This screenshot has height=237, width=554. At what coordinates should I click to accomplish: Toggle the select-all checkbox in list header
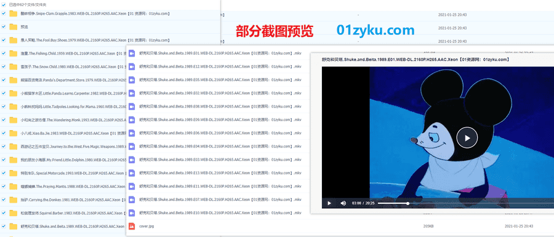click(4, 5)
